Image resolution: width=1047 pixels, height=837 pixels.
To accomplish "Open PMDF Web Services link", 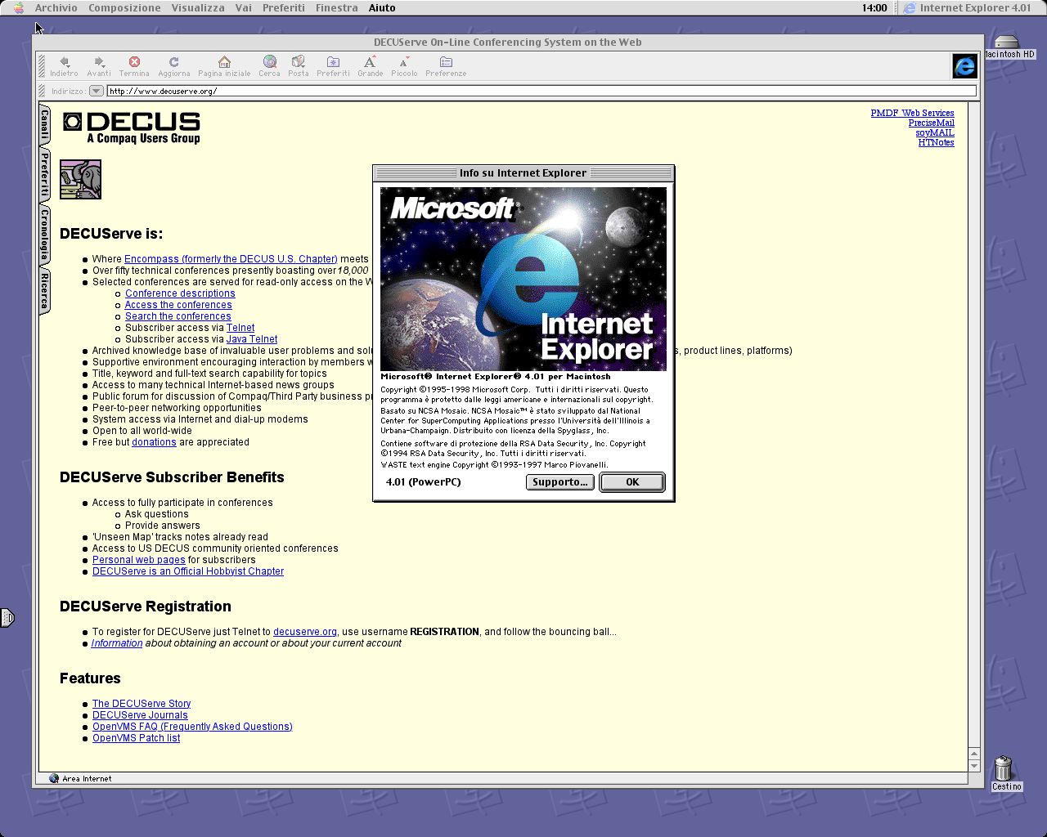I will point(912,113).
